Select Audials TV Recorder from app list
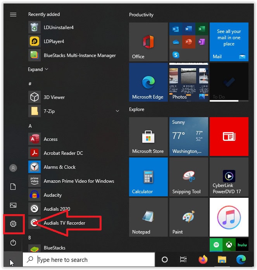257x270 pixels. 64,223
